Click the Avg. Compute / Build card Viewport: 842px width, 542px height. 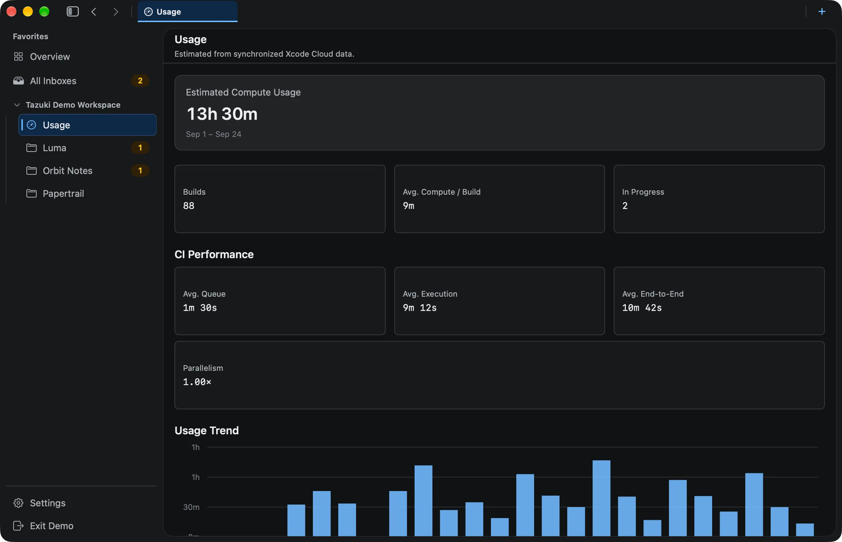(499, 199)
